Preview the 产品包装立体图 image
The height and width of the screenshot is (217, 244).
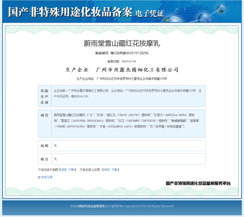tap(107, 170)
